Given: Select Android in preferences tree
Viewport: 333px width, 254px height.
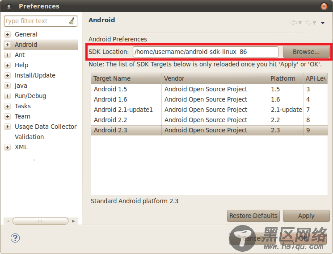Looking at the screenshot, I should point(26,45).
